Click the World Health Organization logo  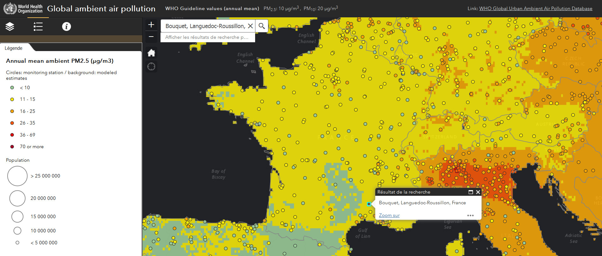23,9
